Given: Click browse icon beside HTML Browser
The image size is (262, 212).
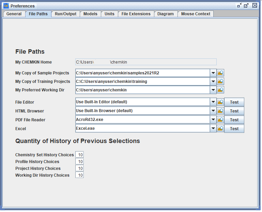Looking at the screenshot, I should pos(220,111).
